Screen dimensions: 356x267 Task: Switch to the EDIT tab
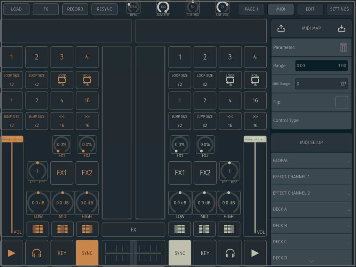(310, 9)
